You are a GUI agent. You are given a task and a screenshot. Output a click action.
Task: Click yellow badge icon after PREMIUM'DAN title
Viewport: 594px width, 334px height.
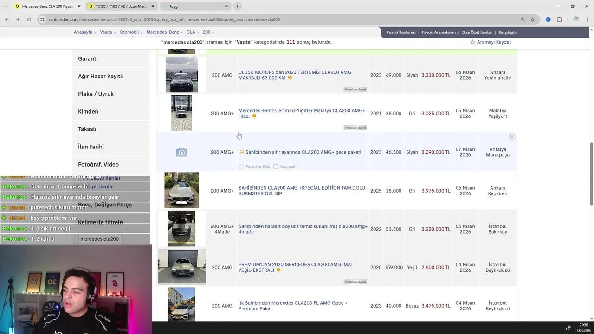click(278, 270)
